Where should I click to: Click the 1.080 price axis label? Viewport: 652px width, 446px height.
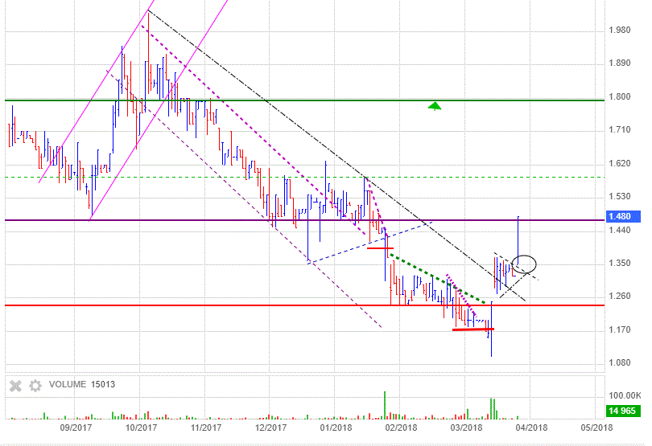coord(620,362)
